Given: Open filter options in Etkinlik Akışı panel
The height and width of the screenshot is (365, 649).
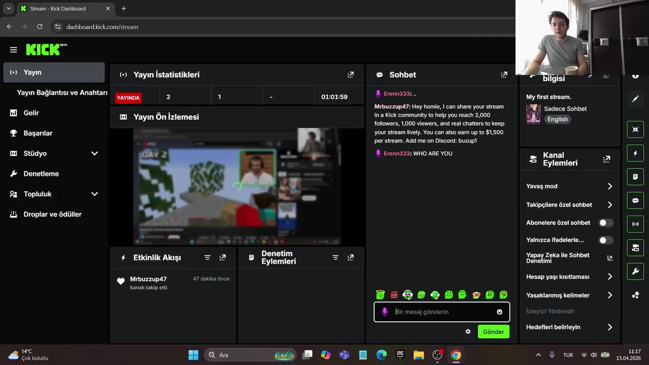Looking at the screenshot, I should tap(207, 258).
